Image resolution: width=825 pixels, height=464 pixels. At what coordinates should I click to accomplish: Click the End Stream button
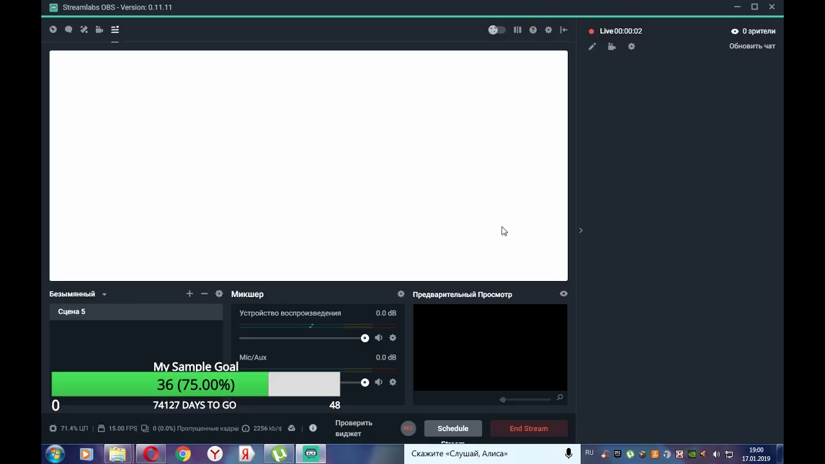pos(529,429)
